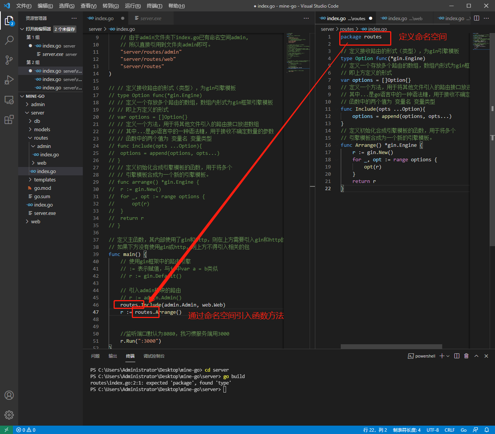This screenshot has height=434, width=495.
Task: Create a new terminal with plus icon
Action: click(442, 356)
